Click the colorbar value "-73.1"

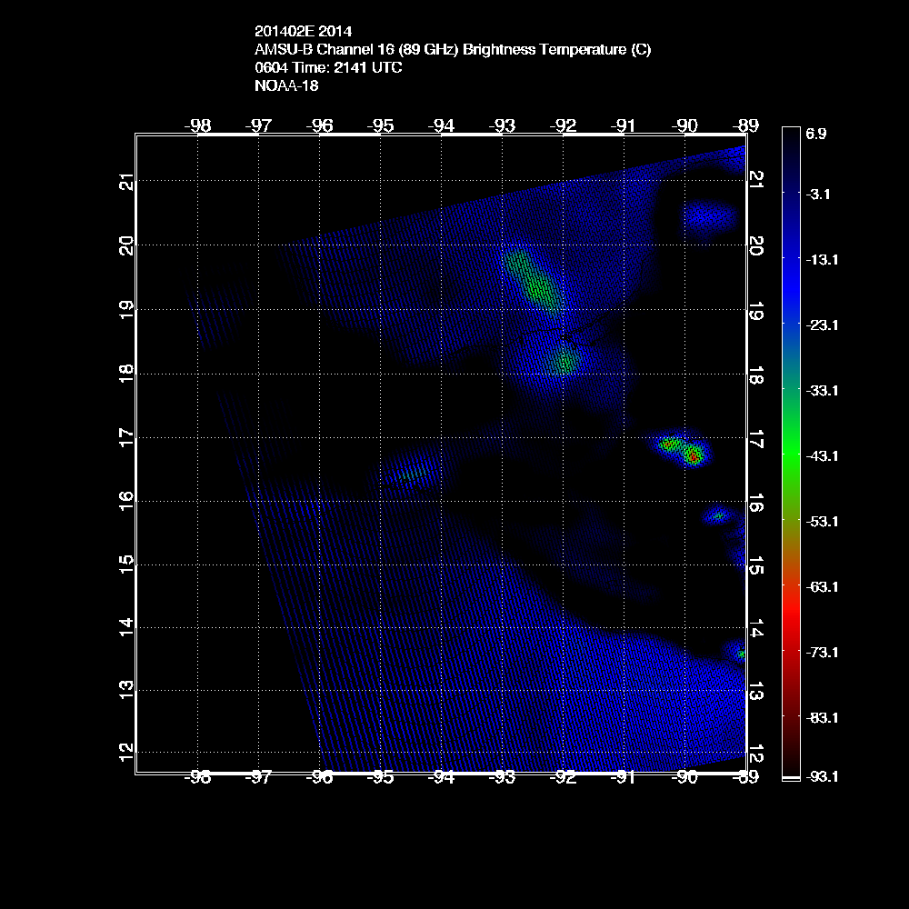tap(822, 653)
